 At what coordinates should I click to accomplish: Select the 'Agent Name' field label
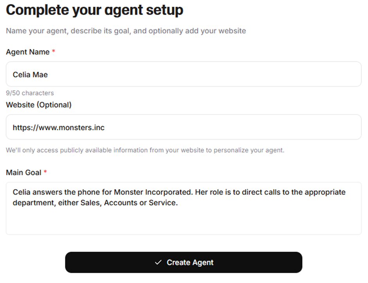point(28,52)
